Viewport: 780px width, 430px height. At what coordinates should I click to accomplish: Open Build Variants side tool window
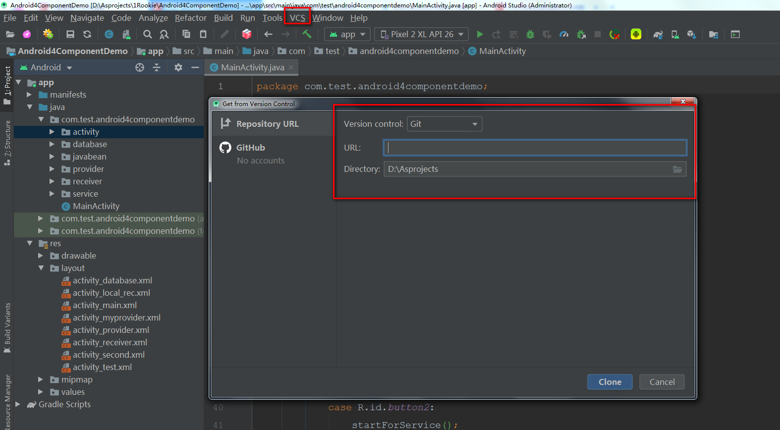(7, 327)
